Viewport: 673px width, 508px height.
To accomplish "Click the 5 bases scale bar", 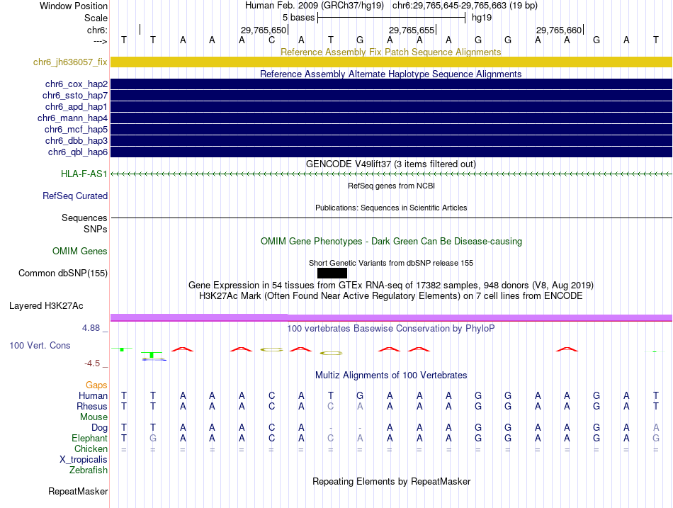I will click(392, 18).
